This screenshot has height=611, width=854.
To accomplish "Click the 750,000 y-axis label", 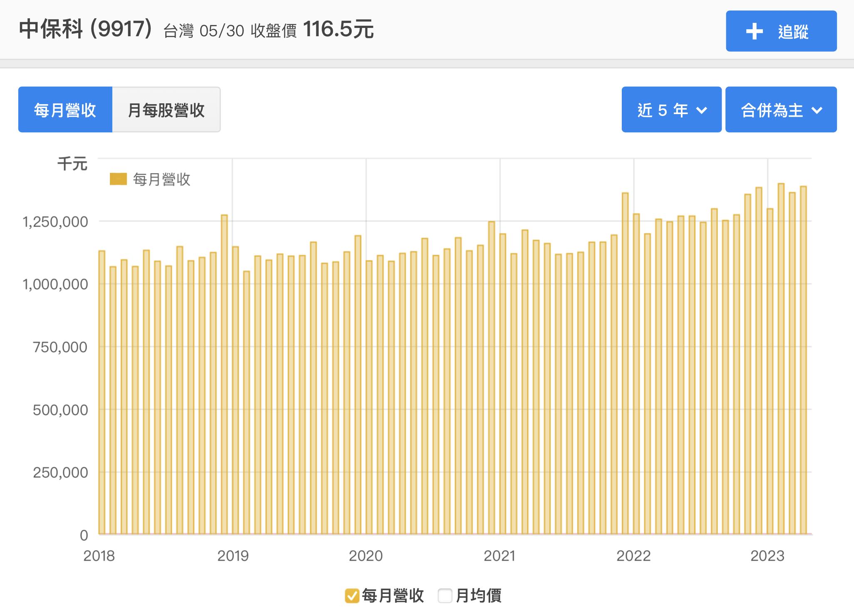I will [60, 347].
